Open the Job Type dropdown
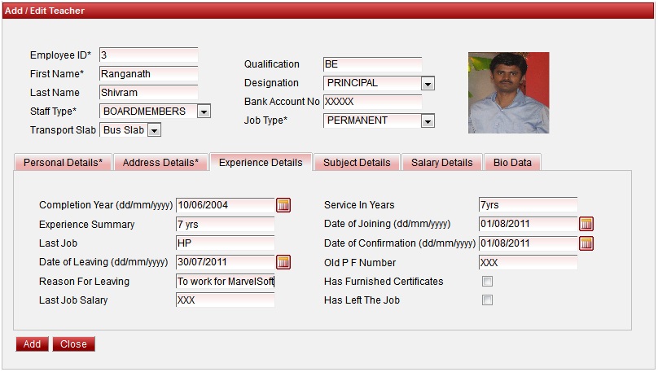 [x=428, y=121]
